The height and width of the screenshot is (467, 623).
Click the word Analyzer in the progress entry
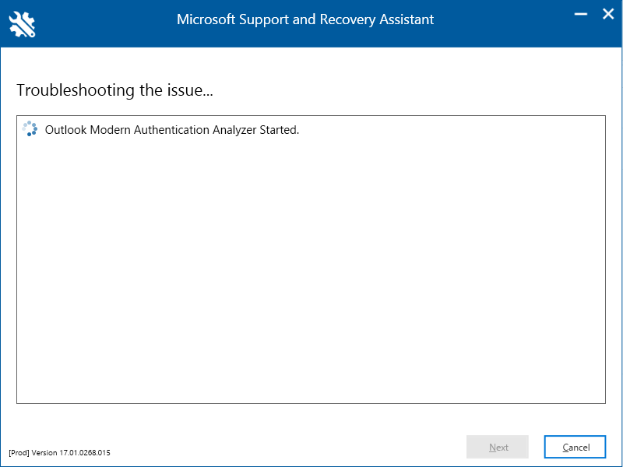[x=234, y=130]
